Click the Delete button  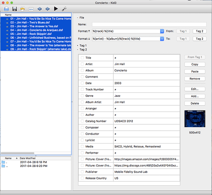pyautogui.click(x=195, y=103)
